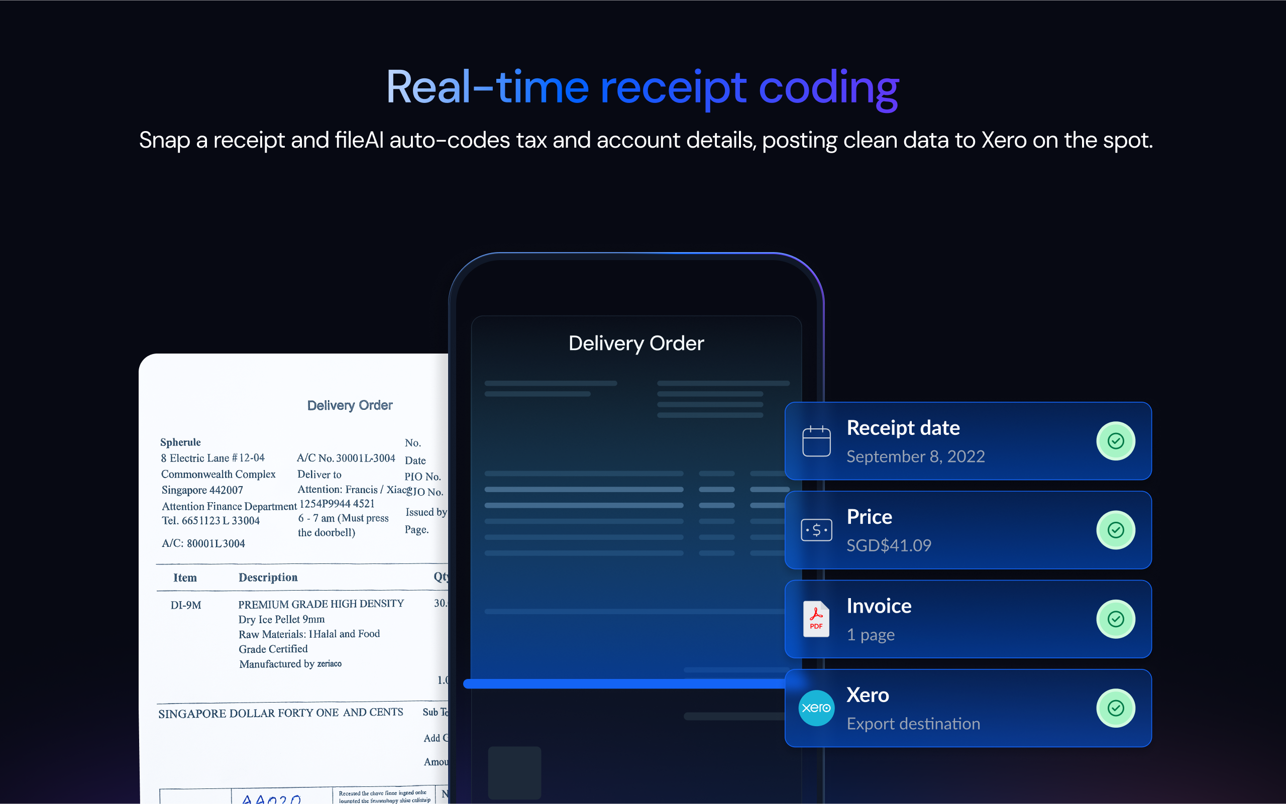Click 'Singapore 442007' on the receipt
This screenshot has height=804, width=1286.
[x=202, y=490]
